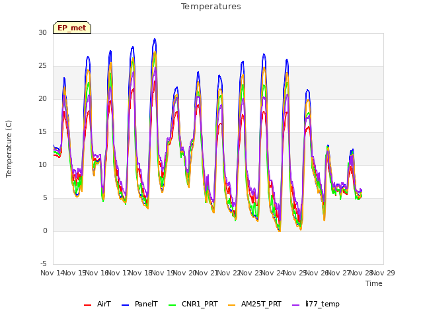Click the orange AM25T_PRT legend color marker
The height and width of the screenshot is (317, 423).
[232, 305]
